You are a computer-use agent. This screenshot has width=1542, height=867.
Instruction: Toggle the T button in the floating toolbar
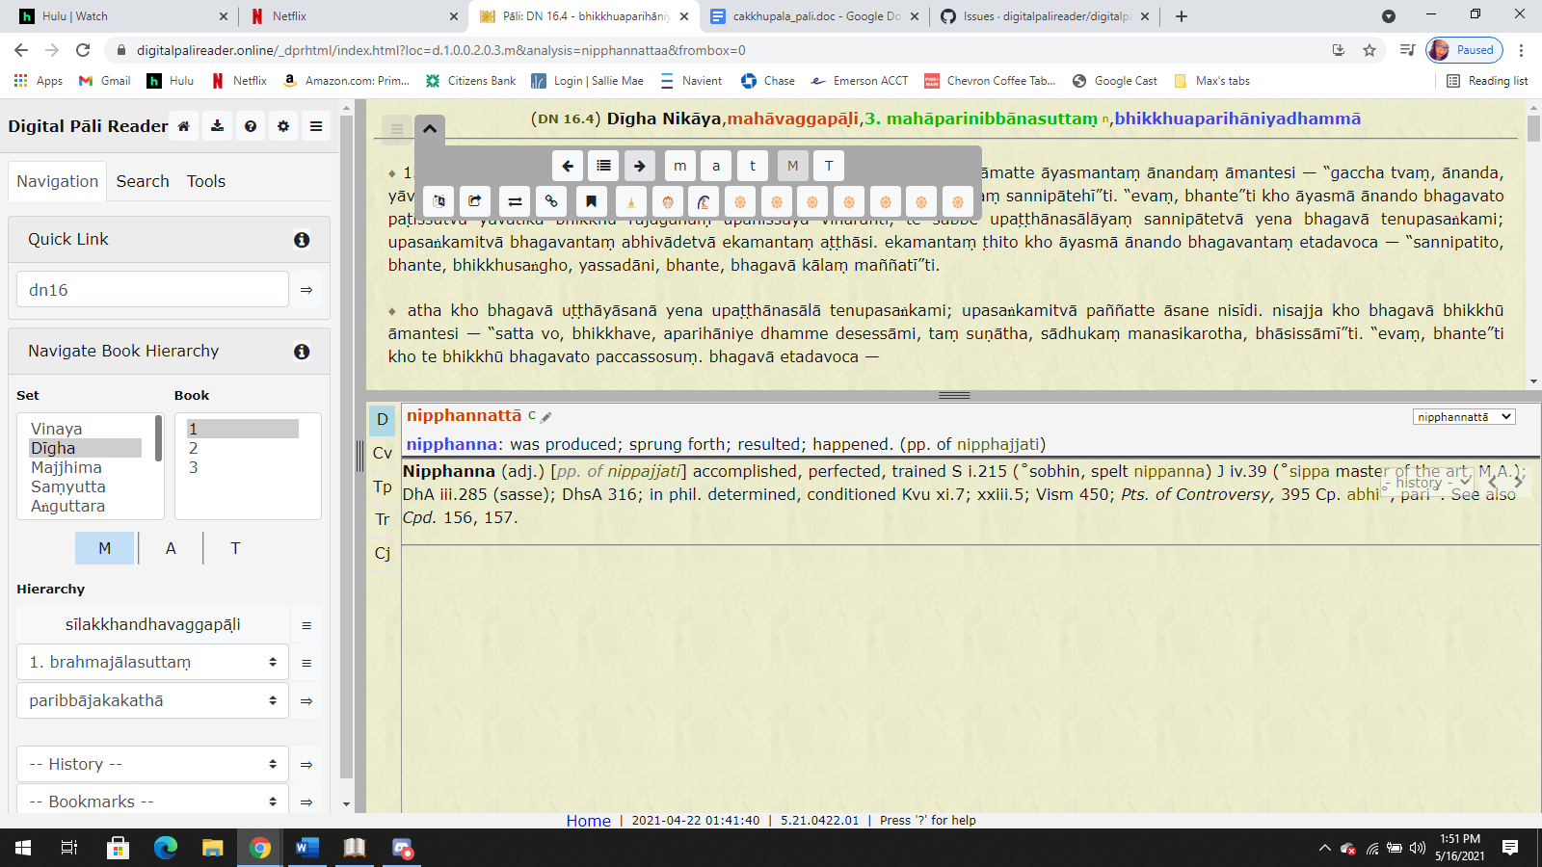click(828, 166)
